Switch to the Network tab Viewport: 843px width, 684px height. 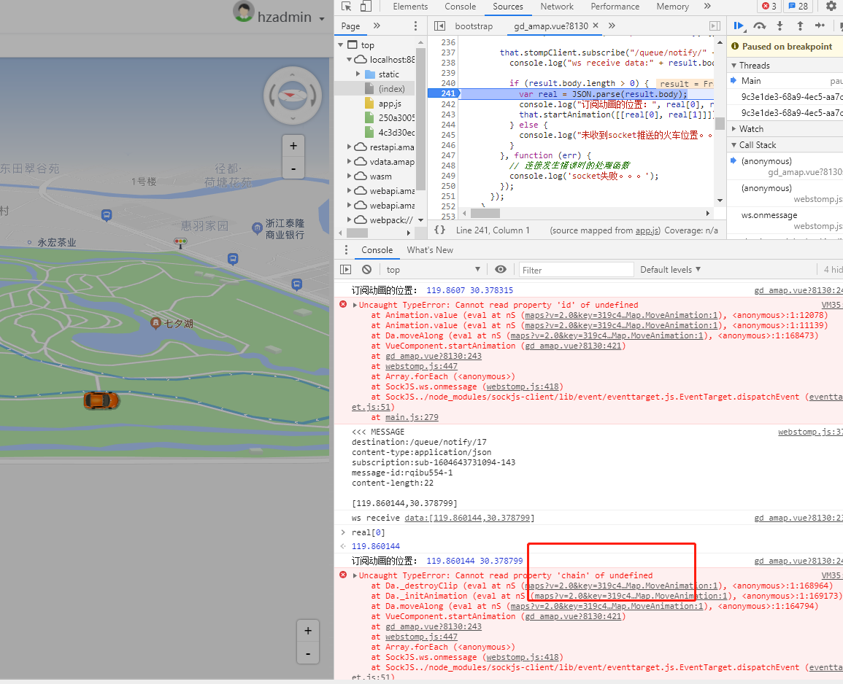coord(557,7)
